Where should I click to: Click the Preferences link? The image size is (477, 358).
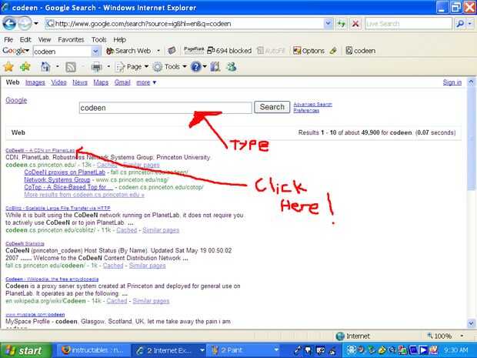(306, 111)
